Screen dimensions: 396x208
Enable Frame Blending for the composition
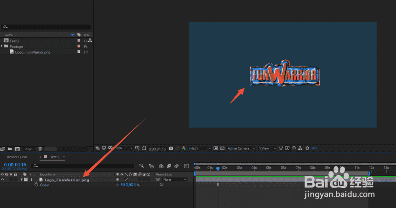pos(169,166)
